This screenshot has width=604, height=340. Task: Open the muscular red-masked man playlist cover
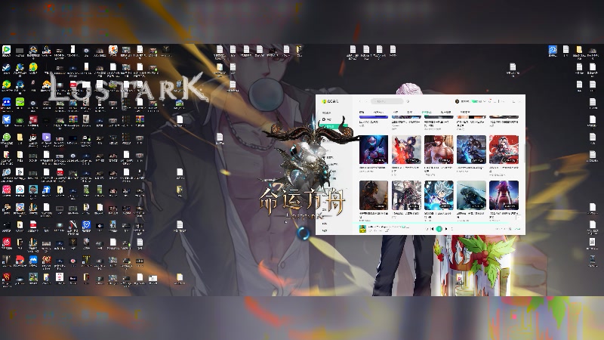(x=439, y=150)
